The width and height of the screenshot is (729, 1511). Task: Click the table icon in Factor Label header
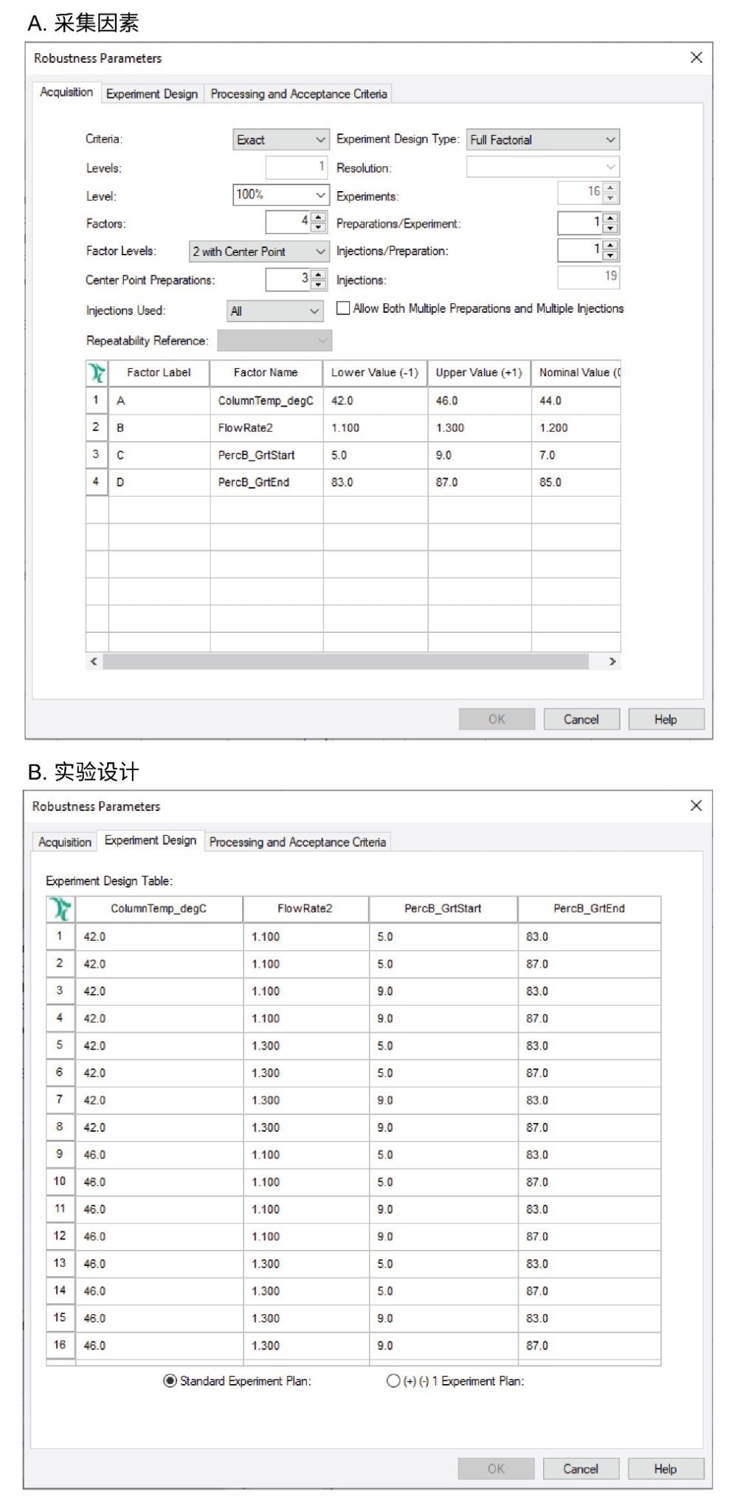click(97, 373)
